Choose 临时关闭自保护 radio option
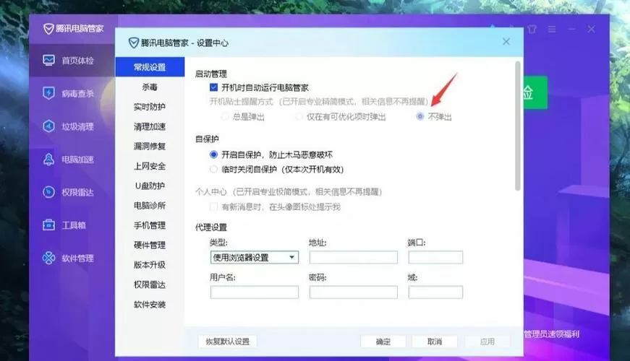This screenshot has height=361, width=630. 214,169
